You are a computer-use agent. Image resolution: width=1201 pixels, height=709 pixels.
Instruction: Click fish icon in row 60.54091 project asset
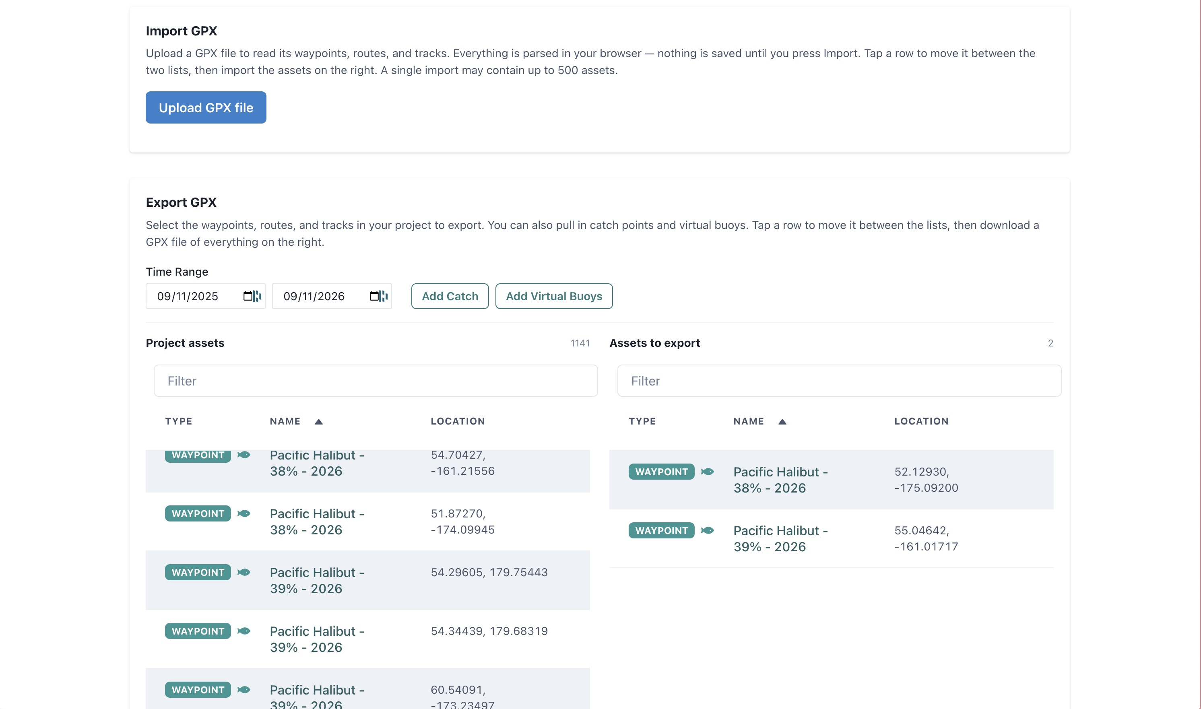pyautogui.click(x=244, y=690)
